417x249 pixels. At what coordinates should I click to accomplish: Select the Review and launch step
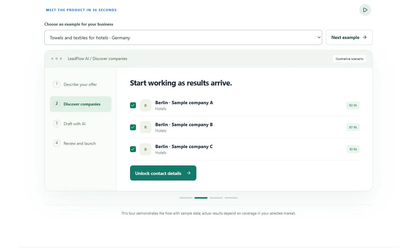pyautogui.click(x=81, y=144)
